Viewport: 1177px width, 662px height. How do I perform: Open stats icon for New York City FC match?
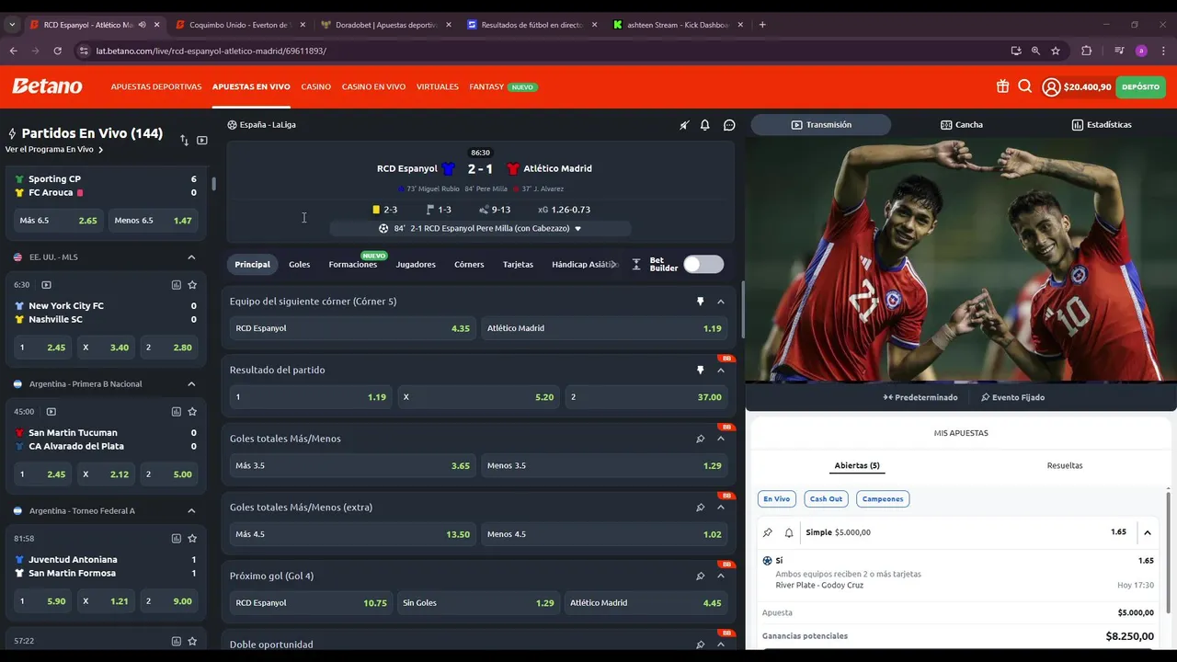click(176, 285)
